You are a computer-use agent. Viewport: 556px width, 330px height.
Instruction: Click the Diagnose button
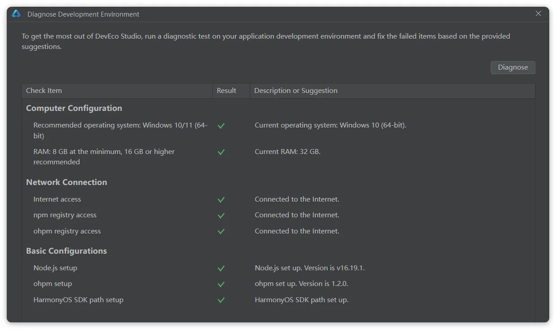pyautogui.click(x=512, y=67)
